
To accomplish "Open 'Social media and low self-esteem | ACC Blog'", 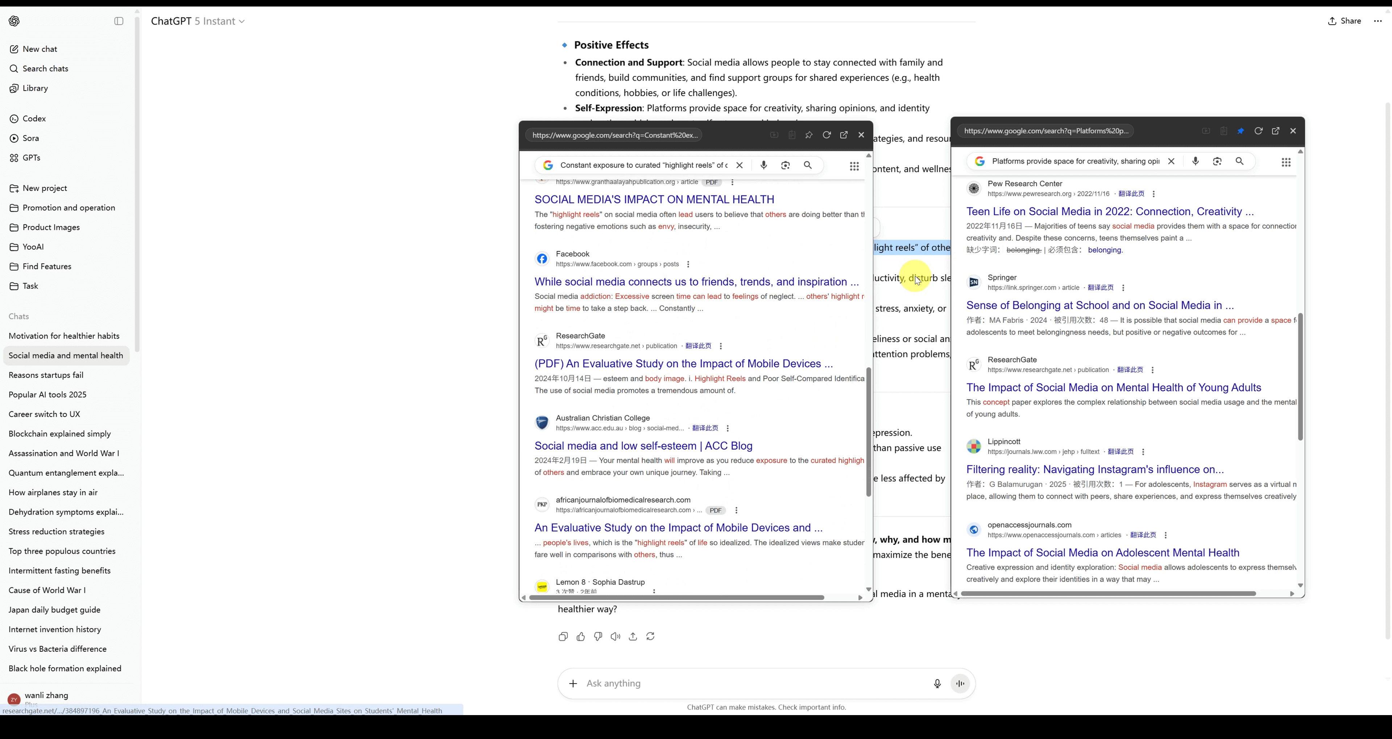I will (x=643, y=446).
